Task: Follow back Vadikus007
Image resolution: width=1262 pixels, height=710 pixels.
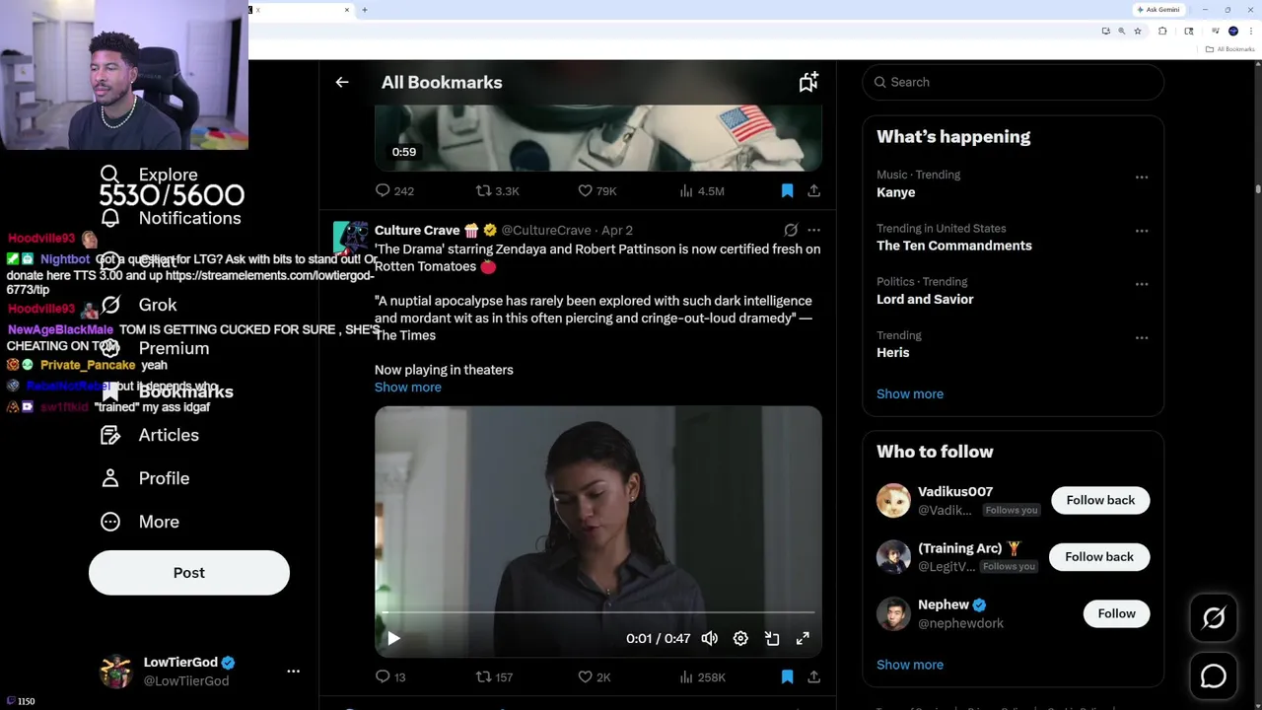Action: point(1100,500)
